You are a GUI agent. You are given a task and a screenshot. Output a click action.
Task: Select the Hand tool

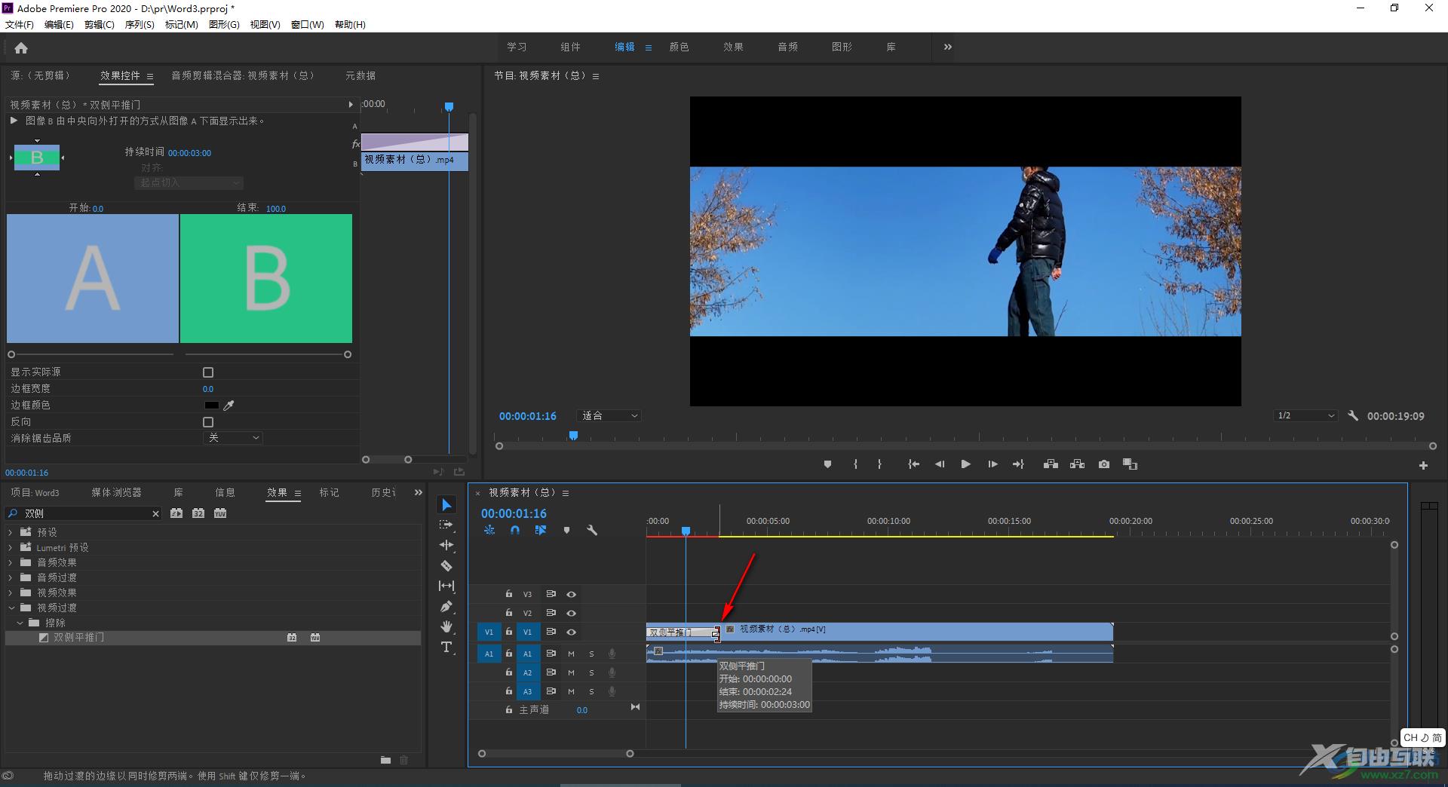coord(446,626)
